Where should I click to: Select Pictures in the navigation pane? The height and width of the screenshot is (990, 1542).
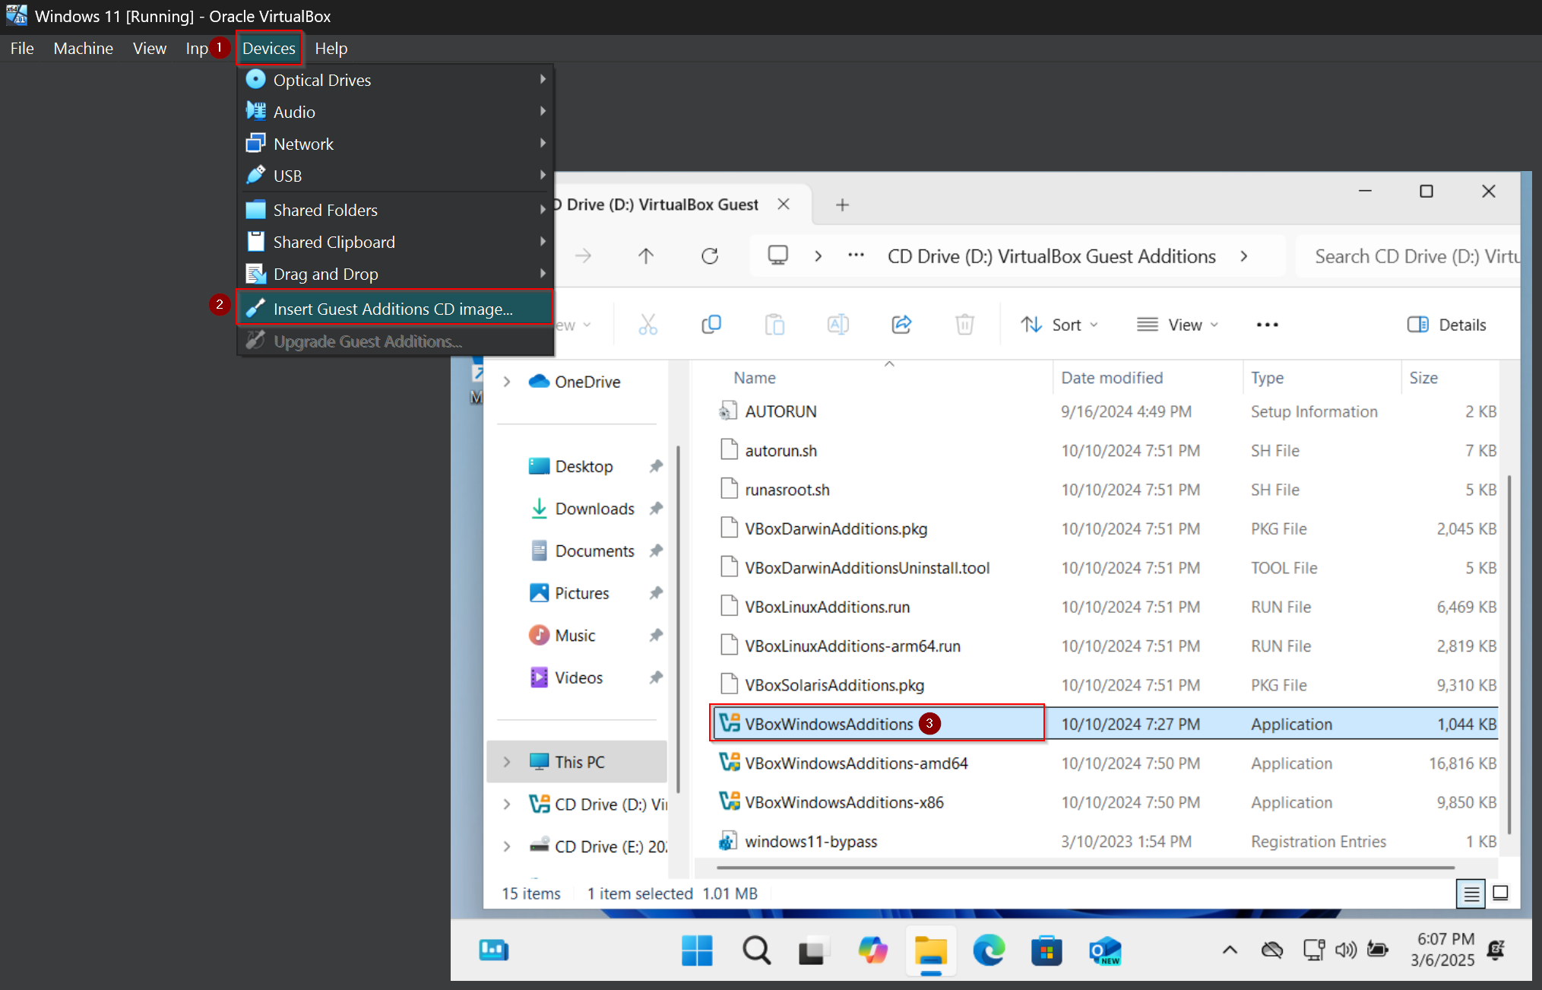point(582,593)
